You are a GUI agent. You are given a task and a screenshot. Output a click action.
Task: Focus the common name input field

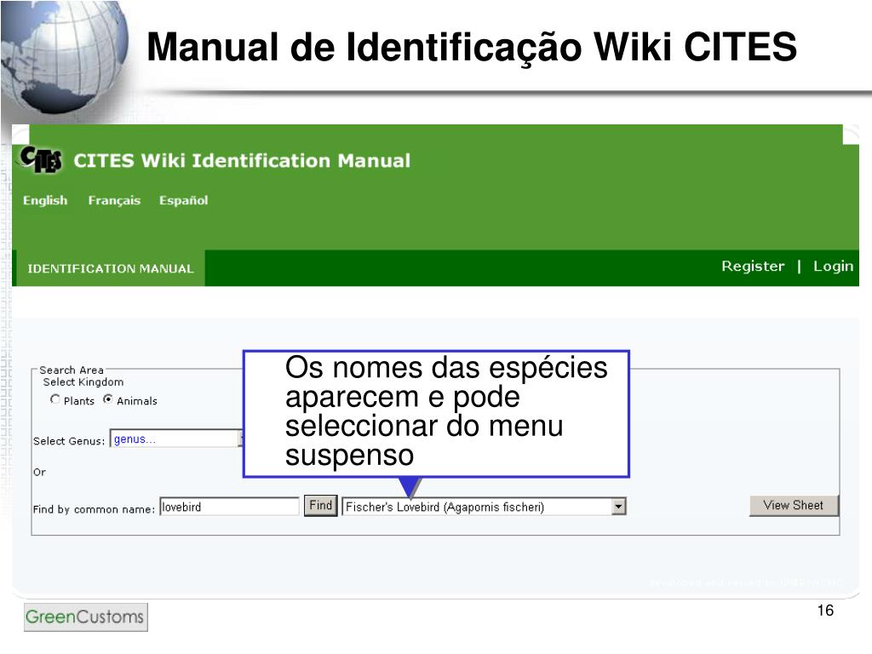point(229,507)
